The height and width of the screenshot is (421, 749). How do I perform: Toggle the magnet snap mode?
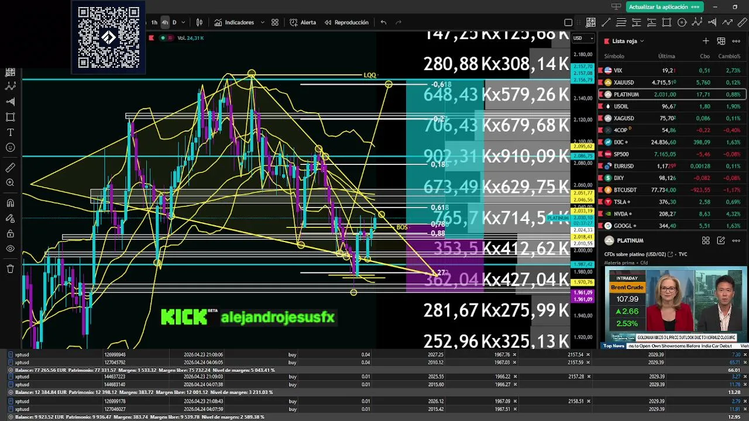(10, 203)
